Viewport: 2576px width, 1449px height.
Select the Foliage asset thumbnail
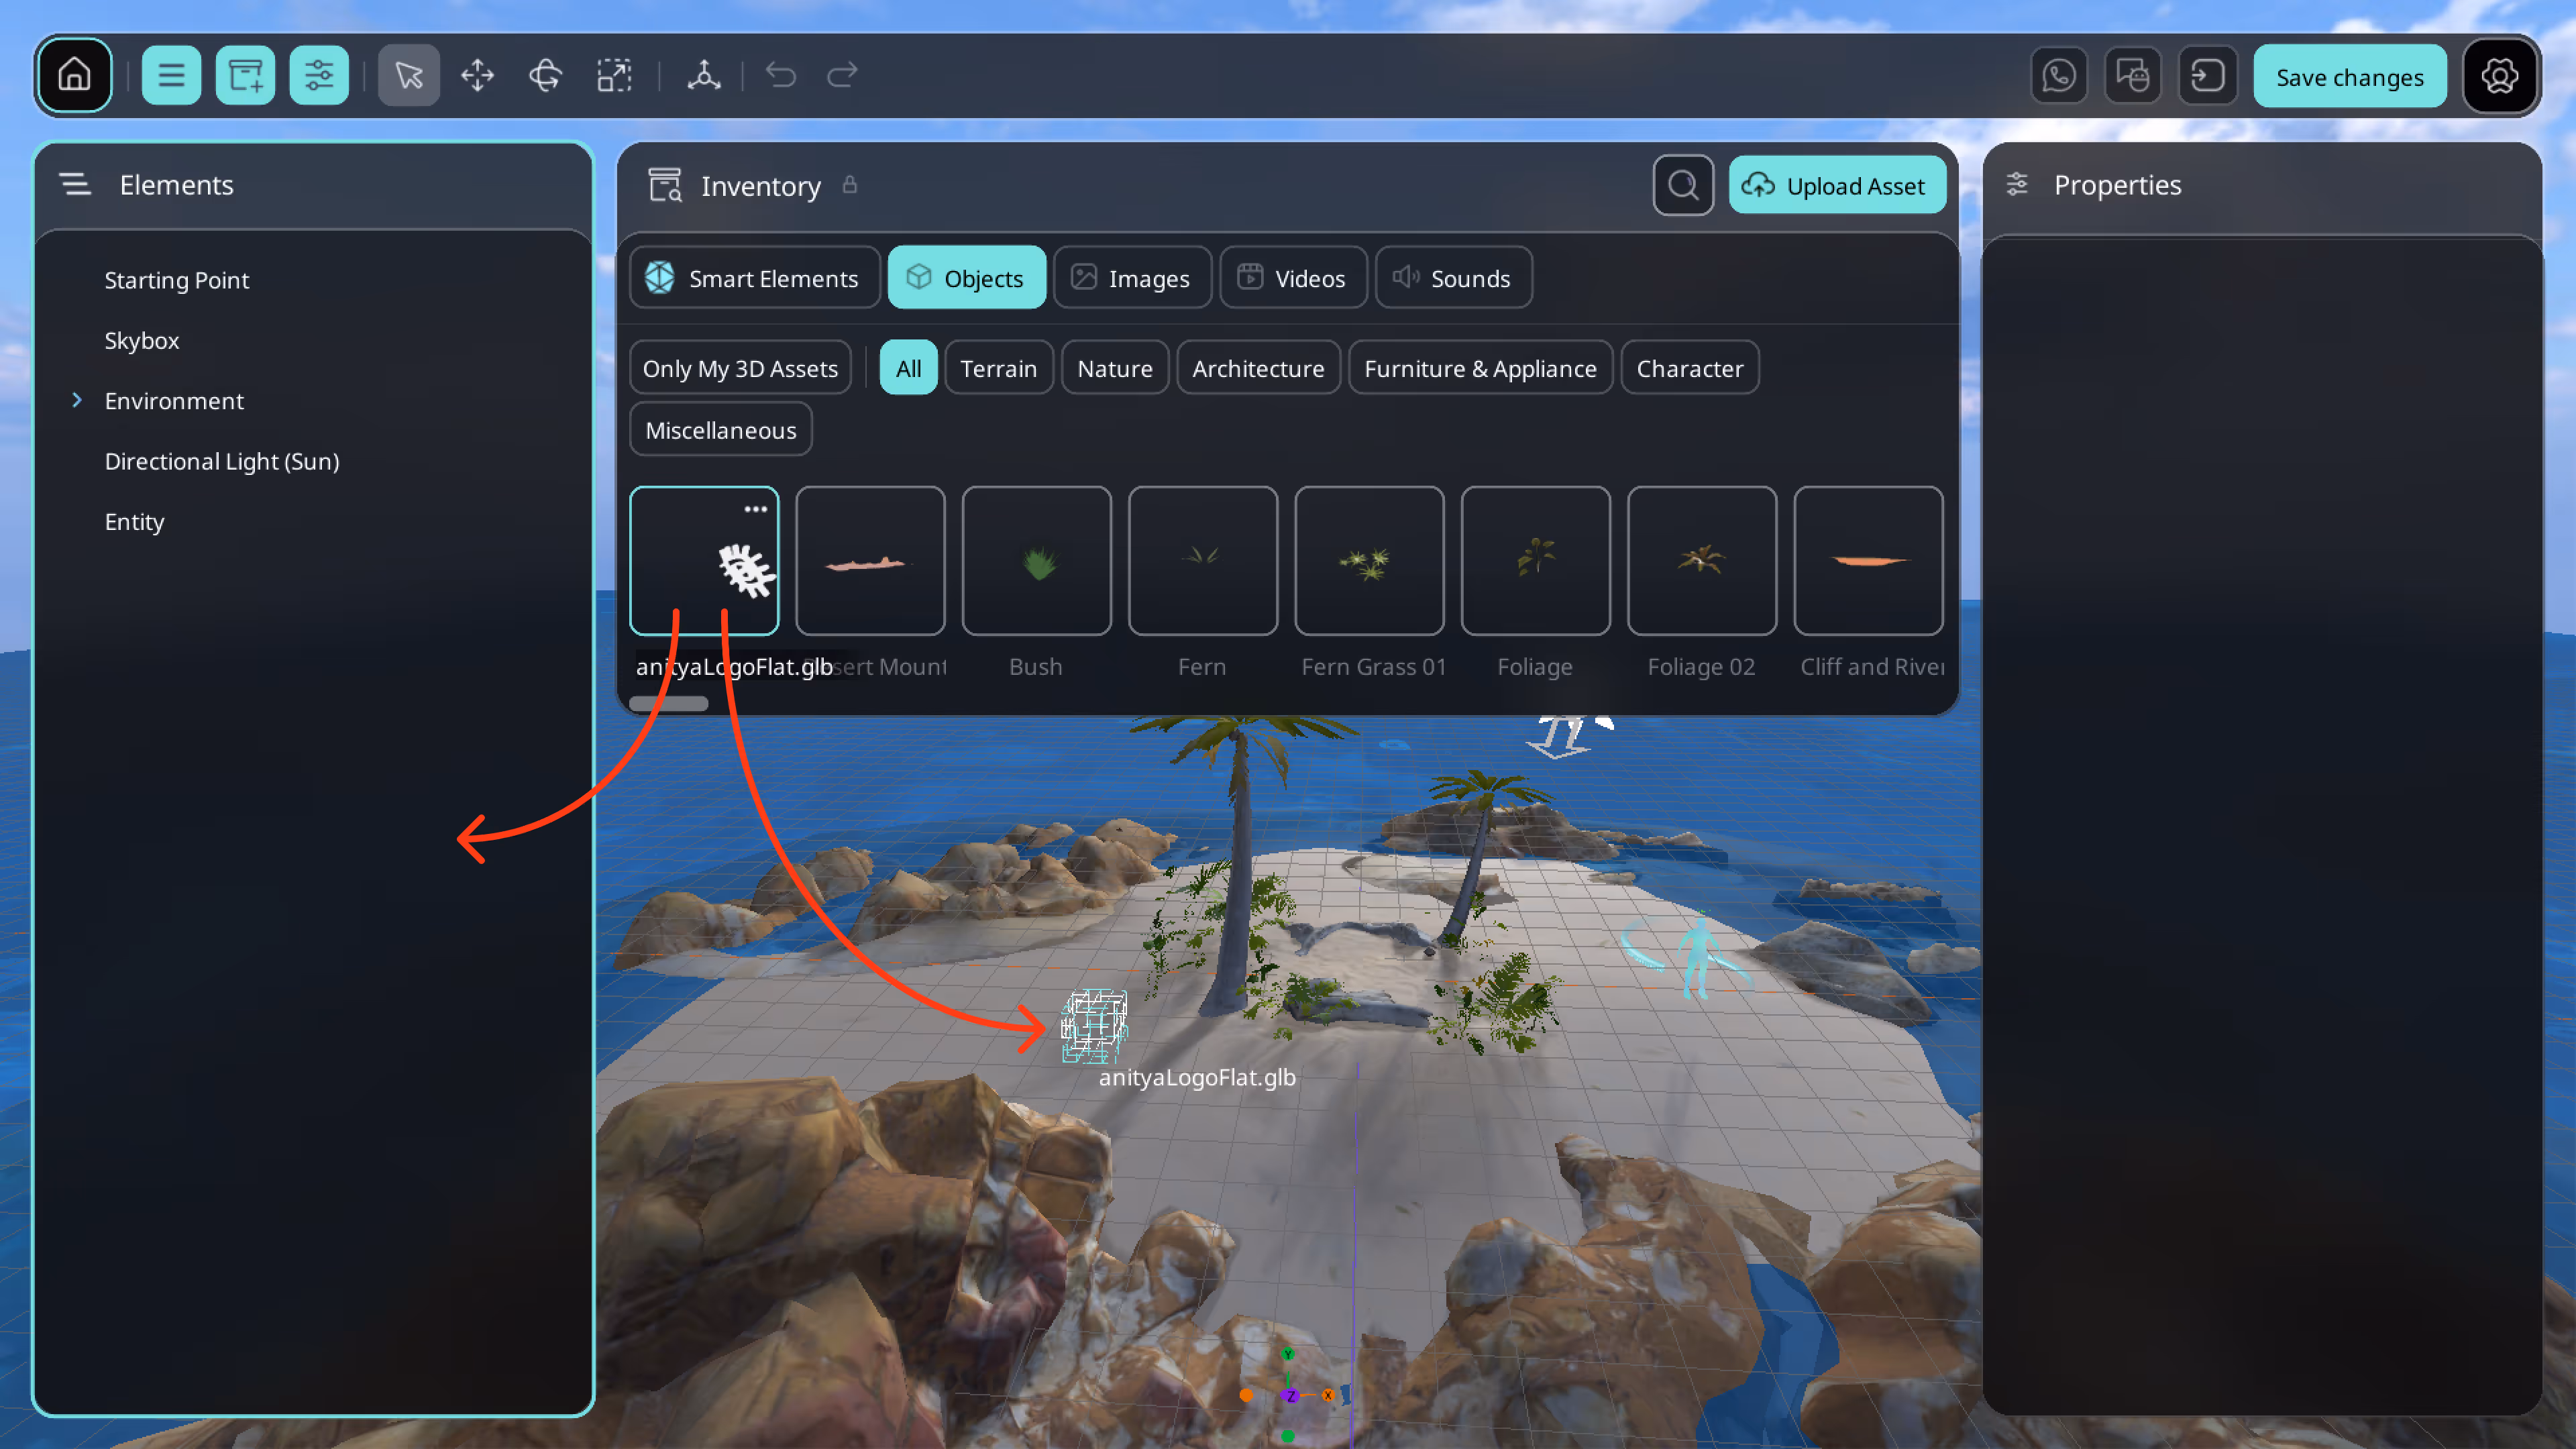[1535, 561]
